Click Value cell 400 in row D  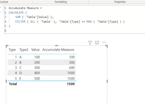pos(37,73)
